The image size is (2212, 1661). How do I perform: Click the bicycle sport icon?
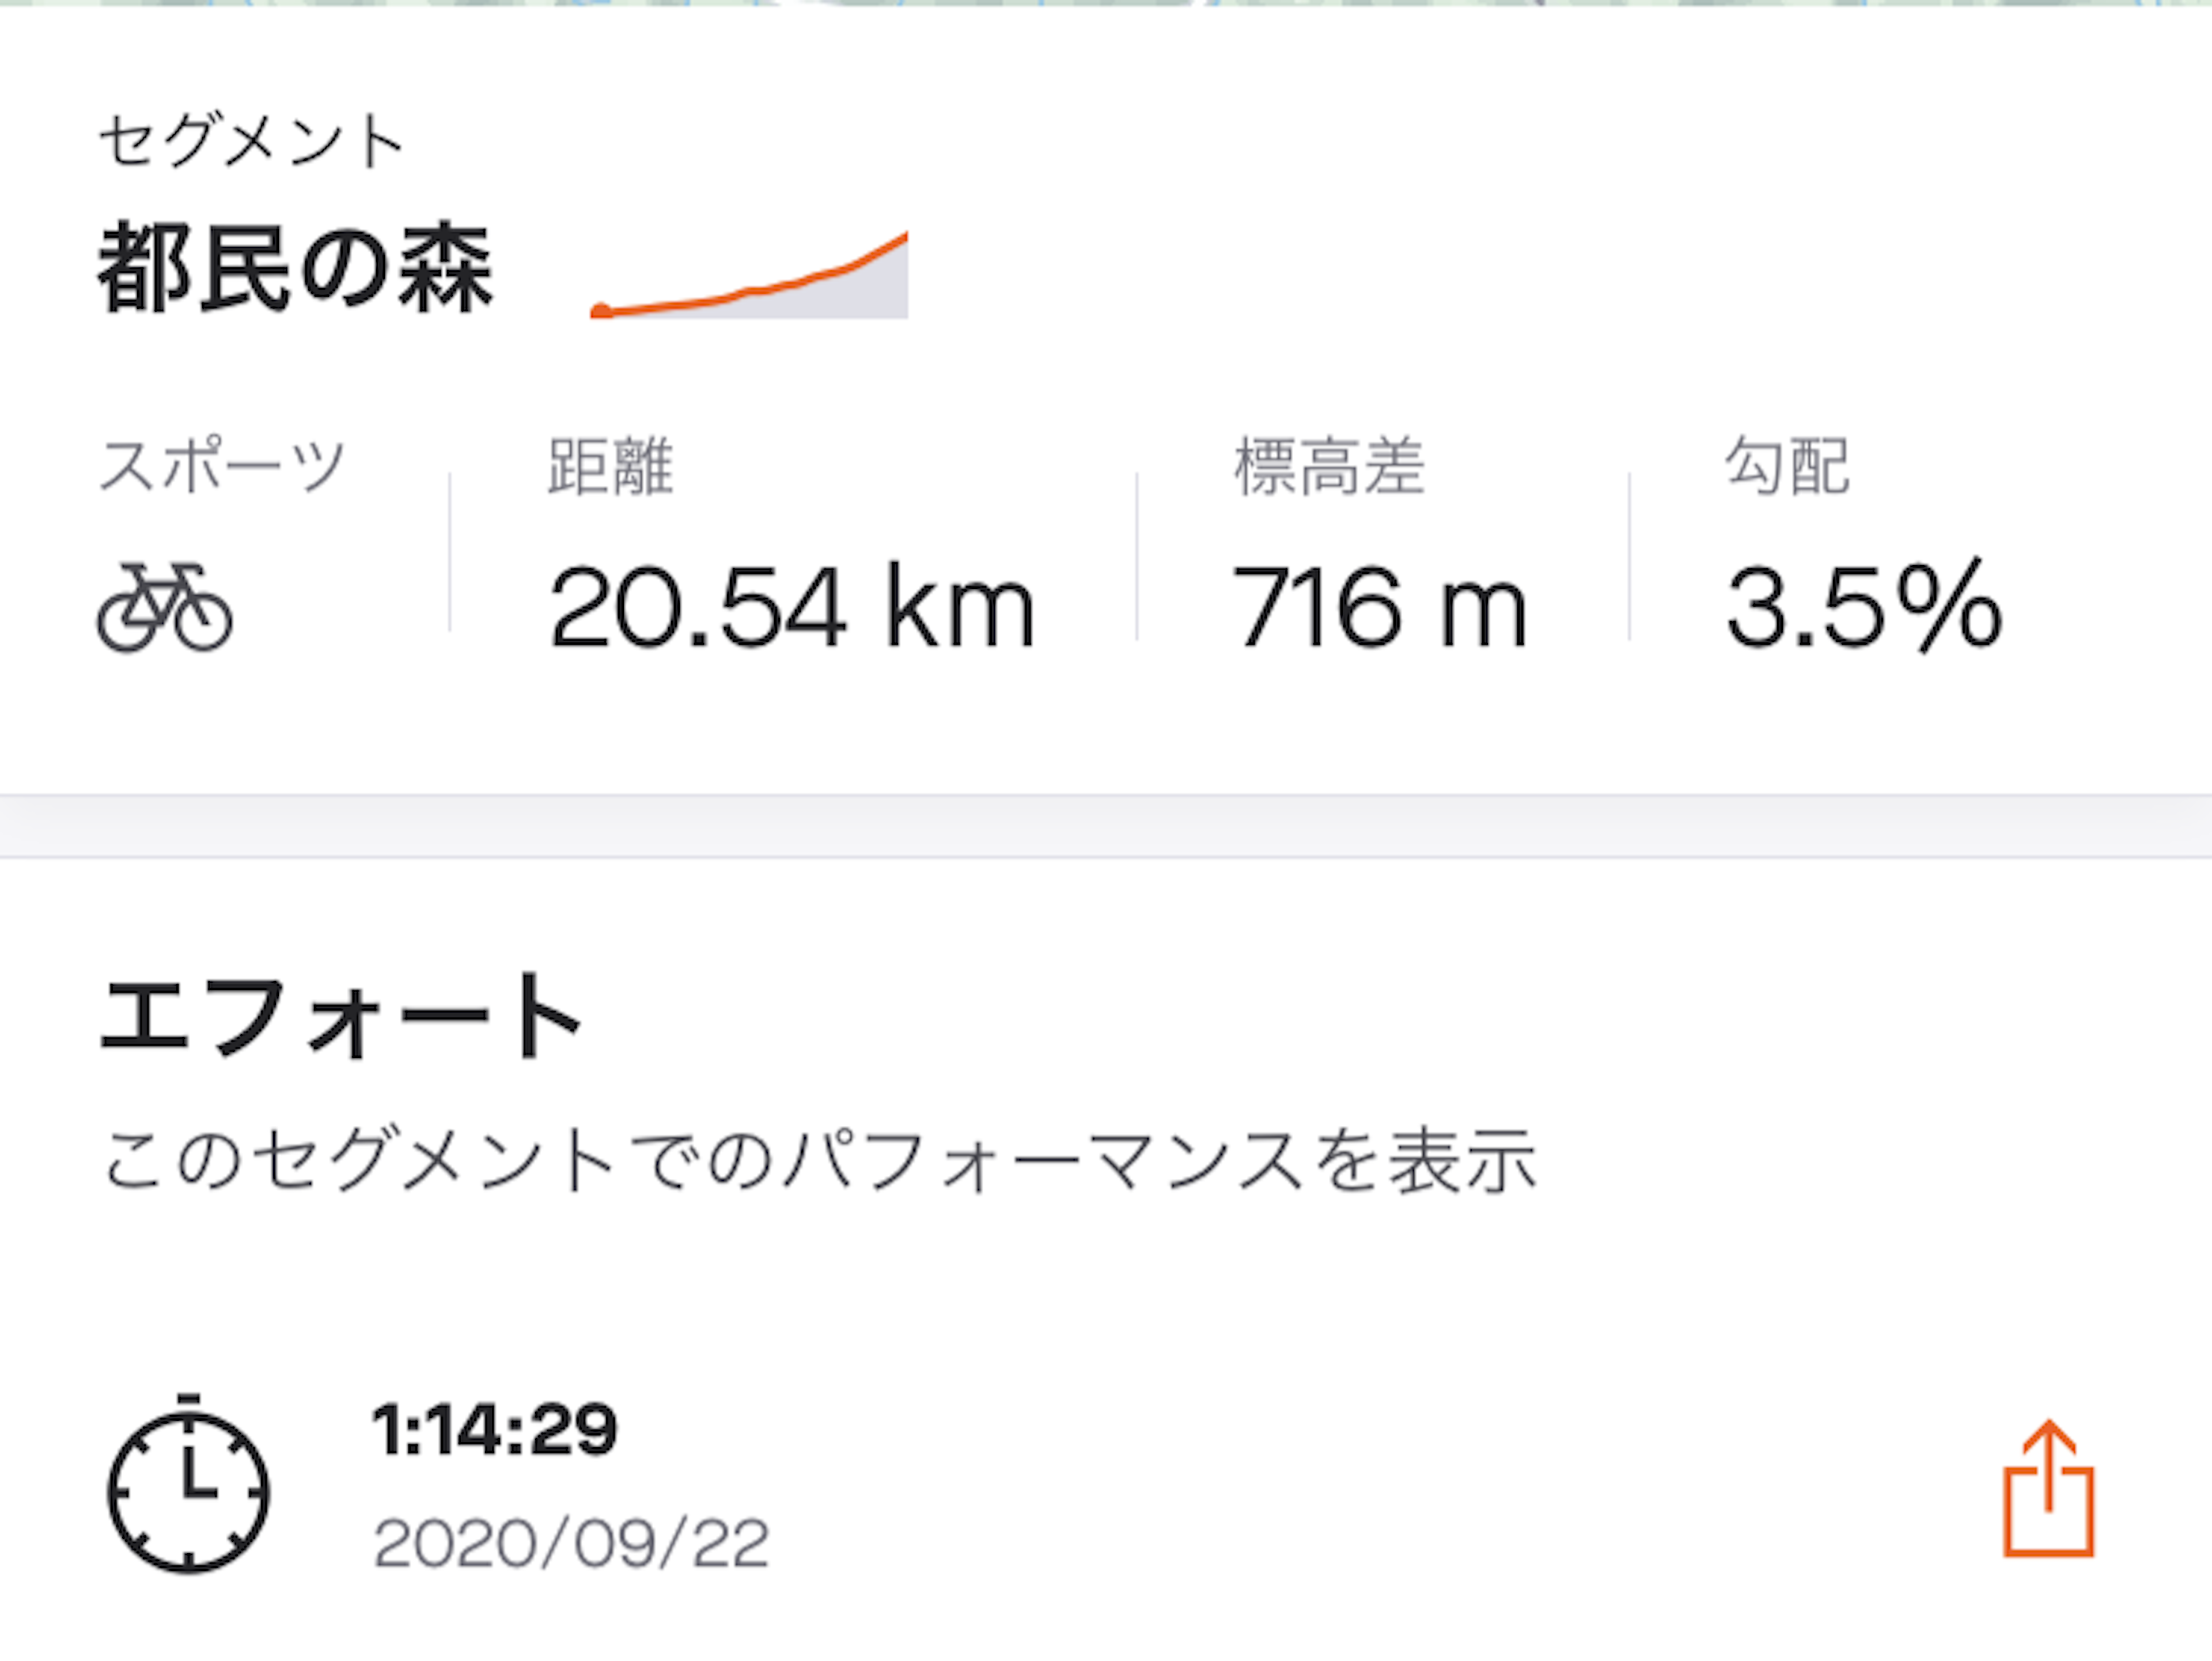tap(165, 607)
